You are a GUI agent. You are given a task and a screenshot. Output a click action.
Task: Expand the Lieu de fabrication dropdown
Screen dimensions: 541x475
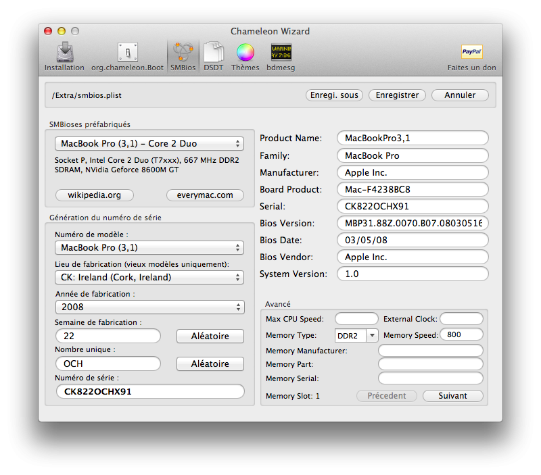click(x=149, y=278)
